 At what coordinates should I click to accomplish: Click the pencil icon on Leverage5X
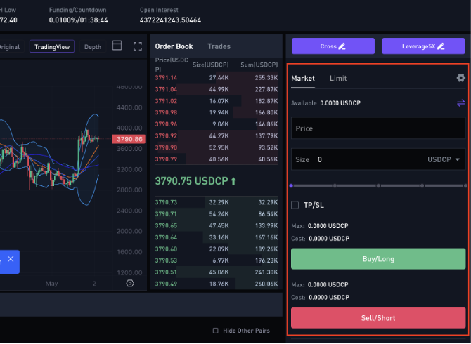tap(441, 46)
